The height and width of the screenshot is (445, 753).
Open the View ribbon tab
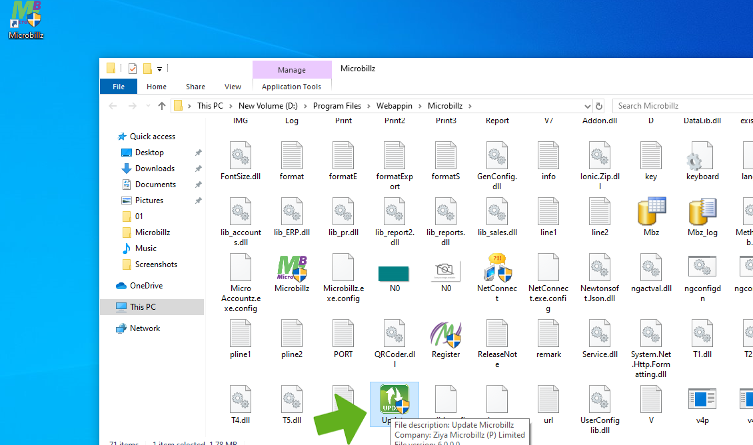tap(233, 87)
